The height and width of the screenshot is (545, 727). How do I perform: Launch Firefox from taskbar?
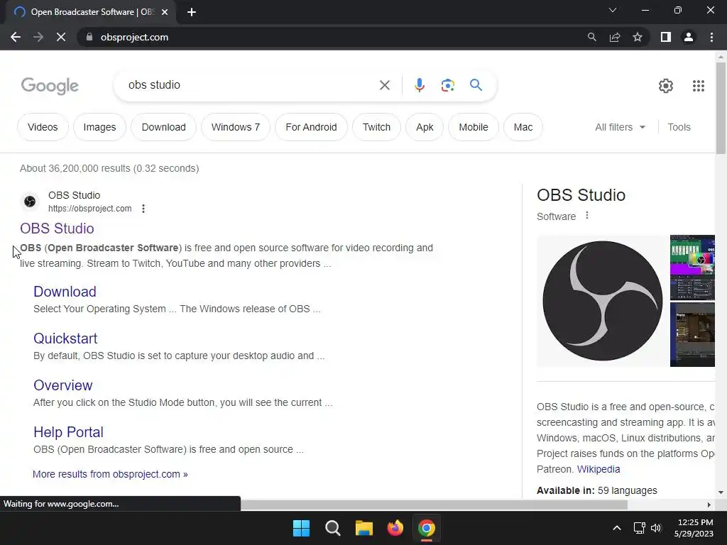click(395, 528)
